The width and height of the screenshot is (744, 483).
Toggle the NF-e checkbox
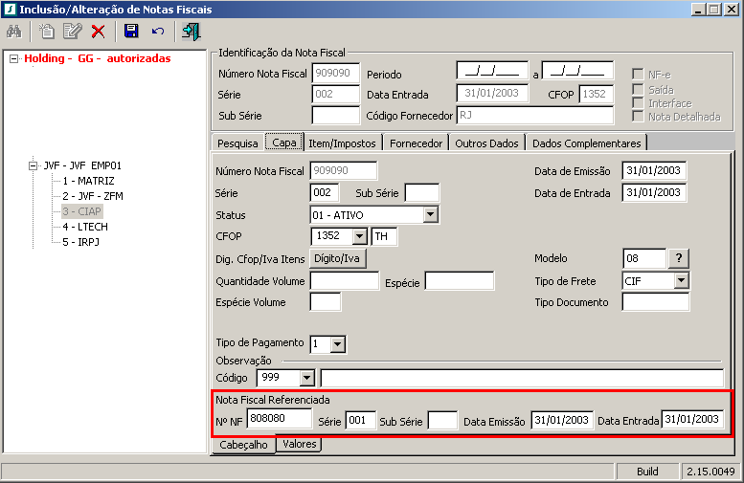pos(638,74)
